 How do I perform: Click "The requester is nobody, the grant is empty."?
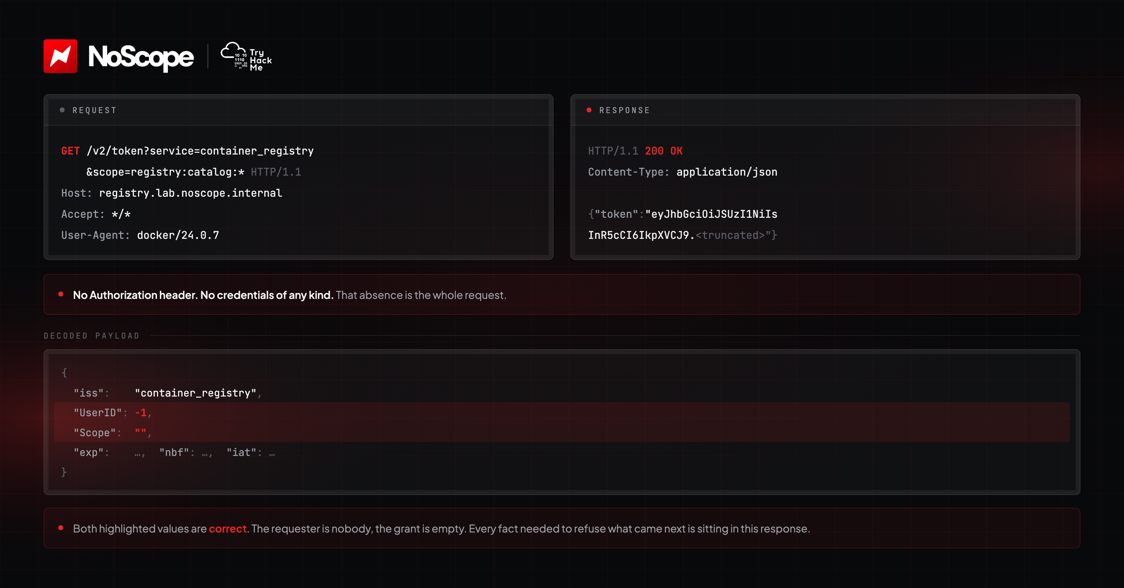click(359, 529)
